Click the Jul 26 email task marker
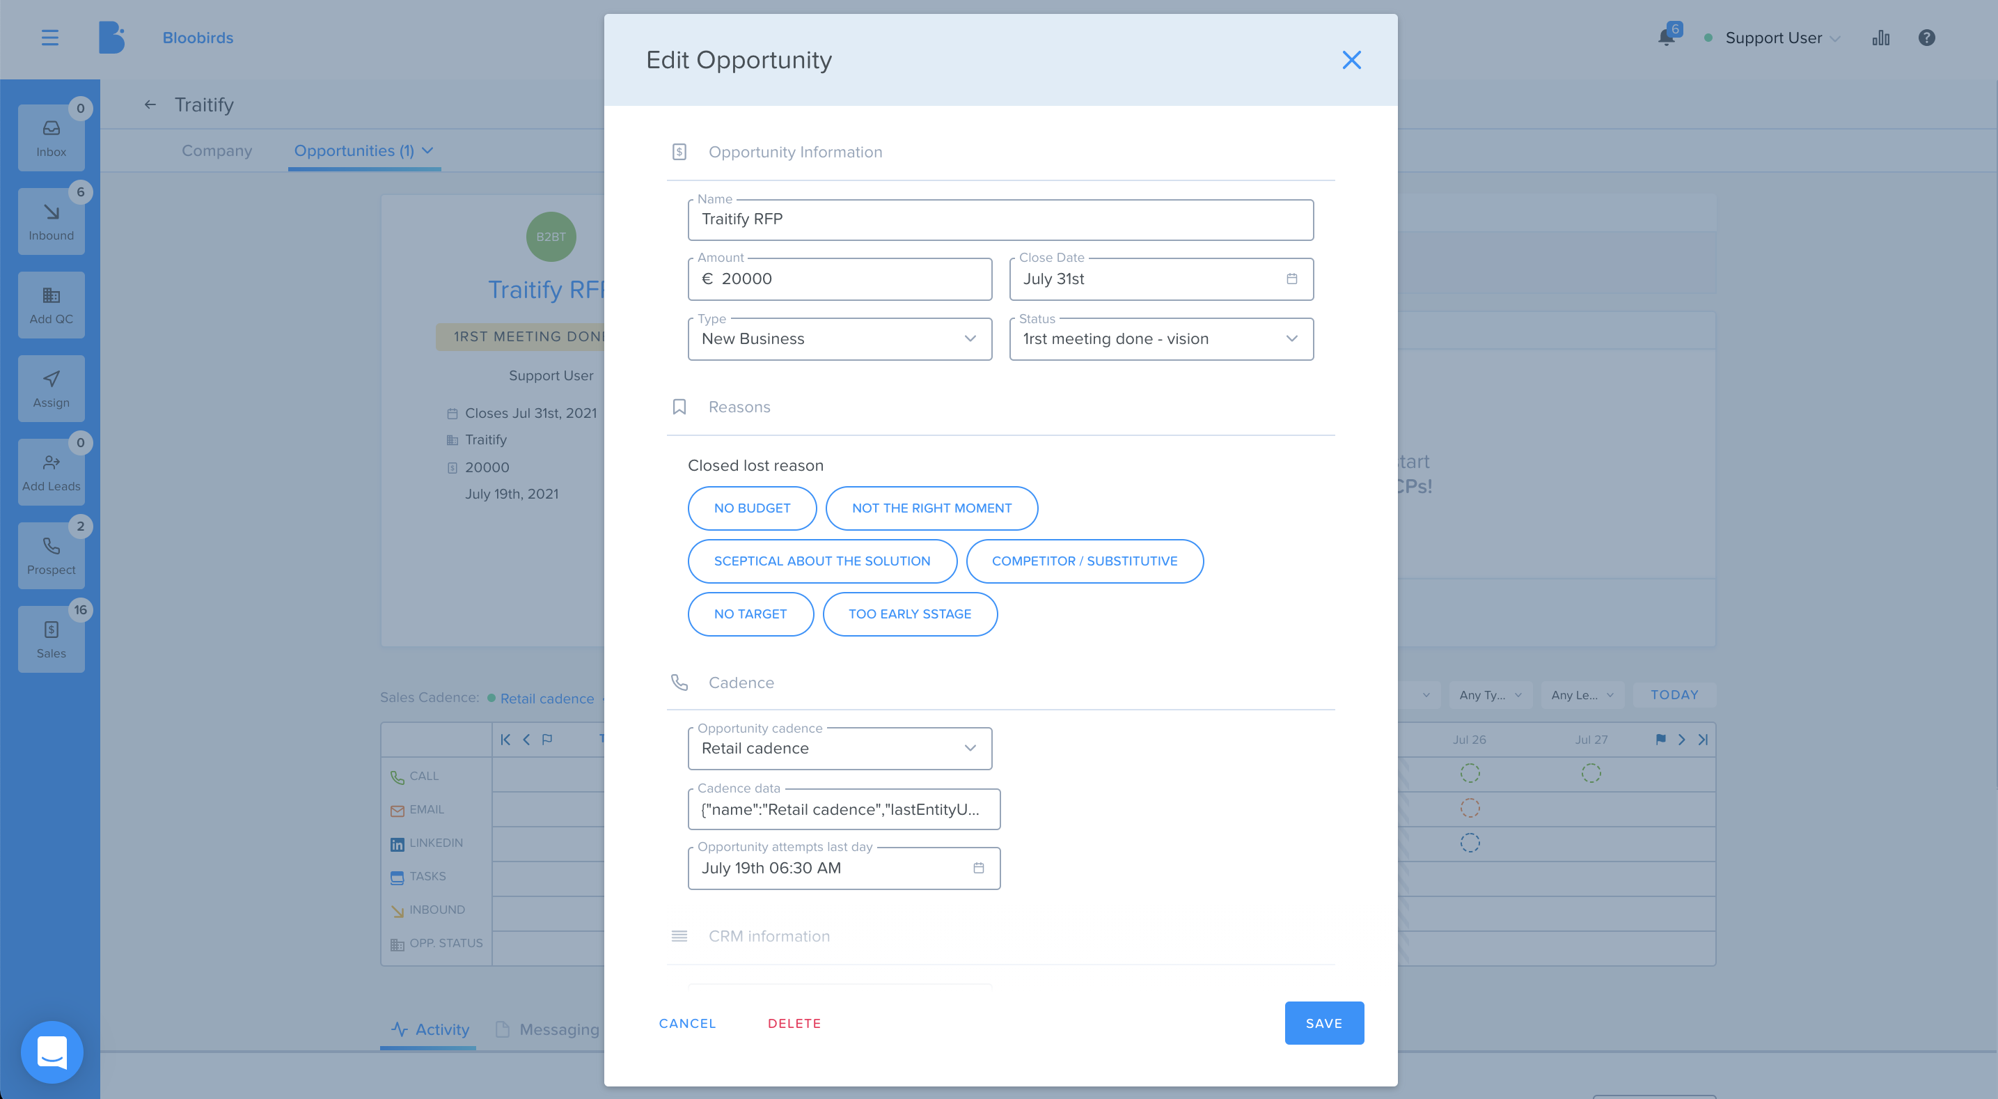 (x=1470, y=808)
